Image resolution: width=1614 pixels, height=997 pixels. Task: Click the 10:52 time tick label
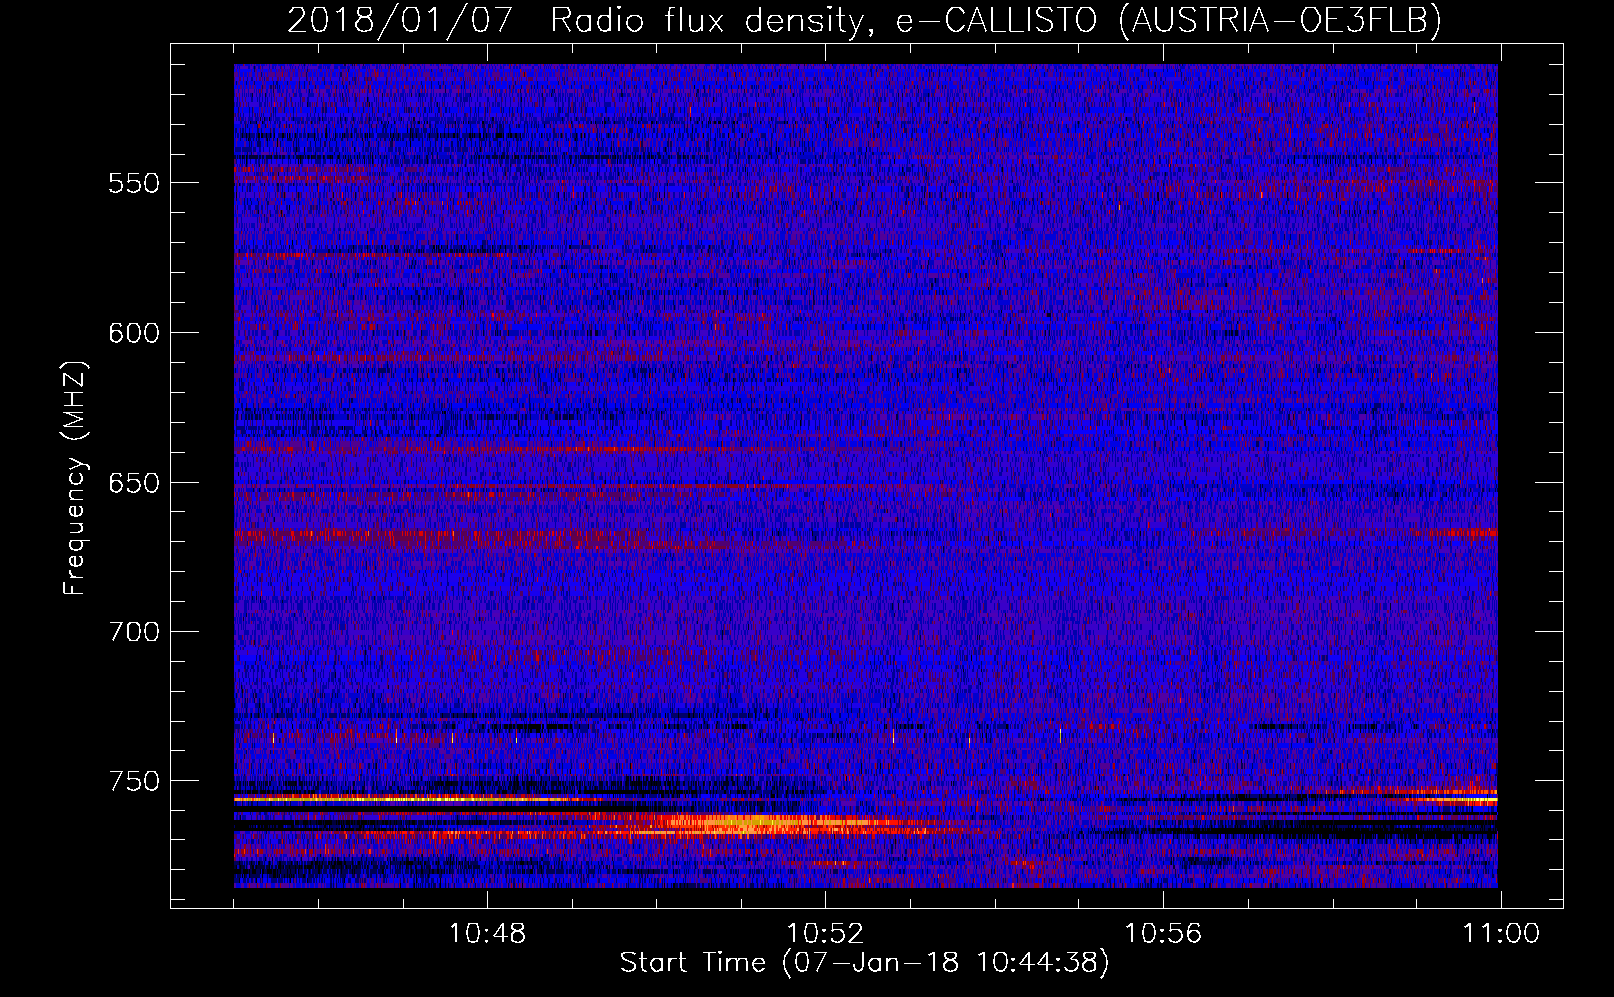(x=825, y=934)
